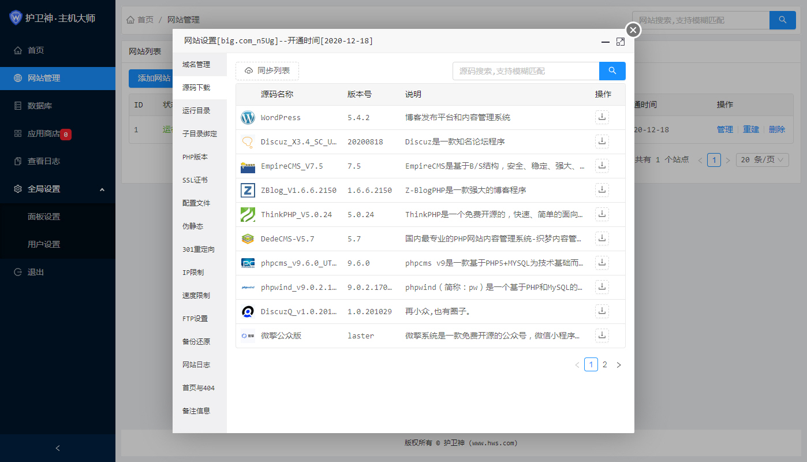Click the phpcms logo icon
The image size is (807, 462).
248,263
